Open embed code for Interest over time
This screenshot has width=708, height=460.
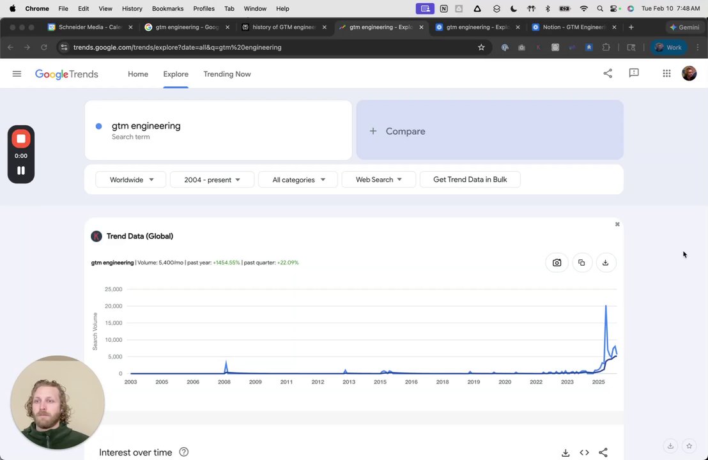click(584, 452)
